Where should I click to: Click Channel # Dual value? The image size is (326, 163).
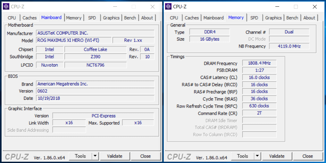(289, 32)
